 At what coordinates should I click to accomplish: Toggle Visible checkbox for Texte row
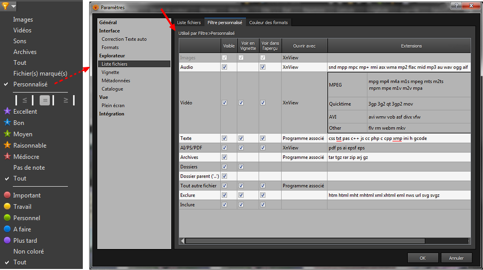pyautogui.click(x=225, y=138)
